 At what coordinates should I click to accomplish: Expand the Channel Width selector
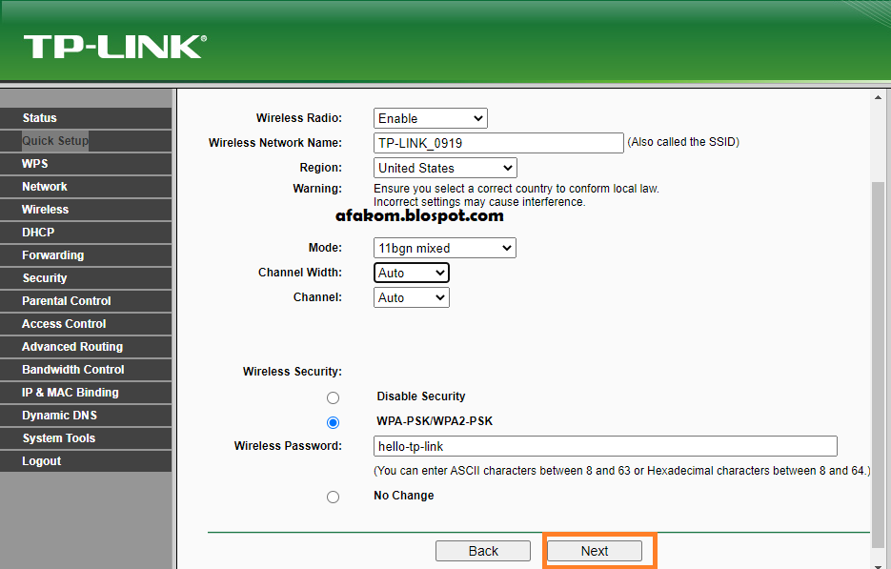(x=411, y=273)
